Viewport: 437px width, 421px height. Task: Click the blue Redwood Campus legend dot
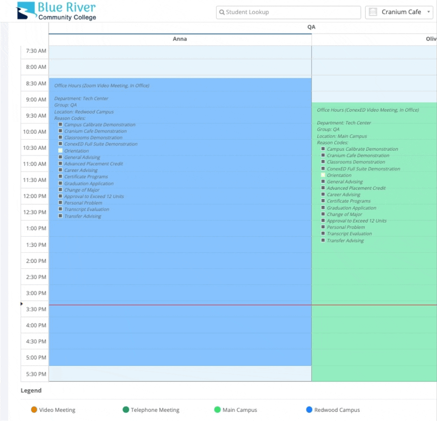(309, 410)
